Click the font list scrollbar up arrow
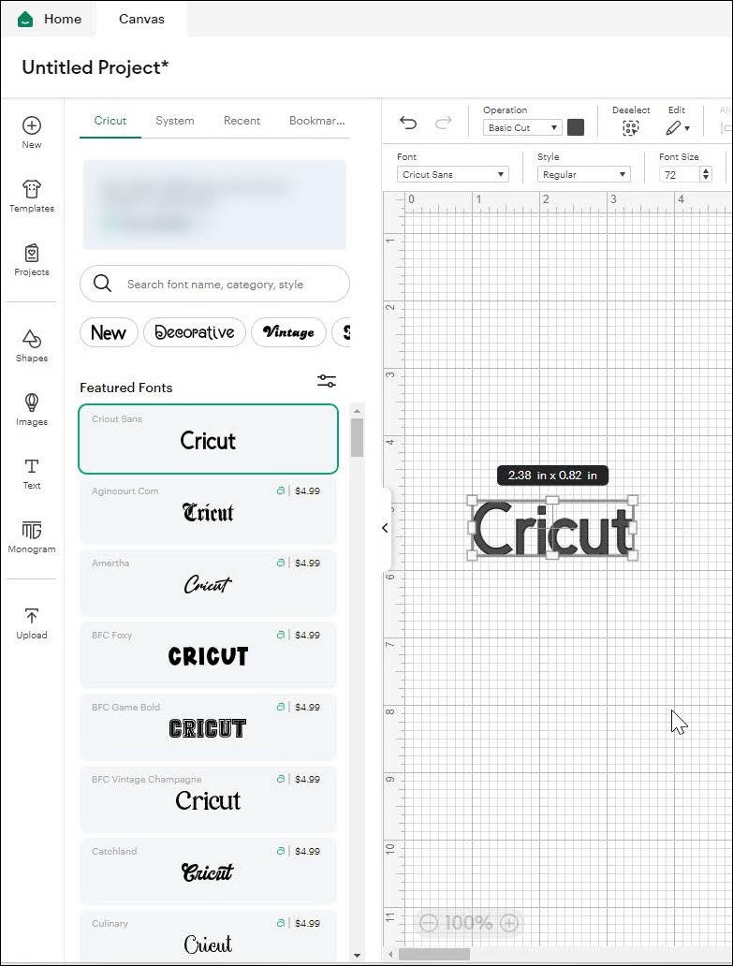 [357, 410]
